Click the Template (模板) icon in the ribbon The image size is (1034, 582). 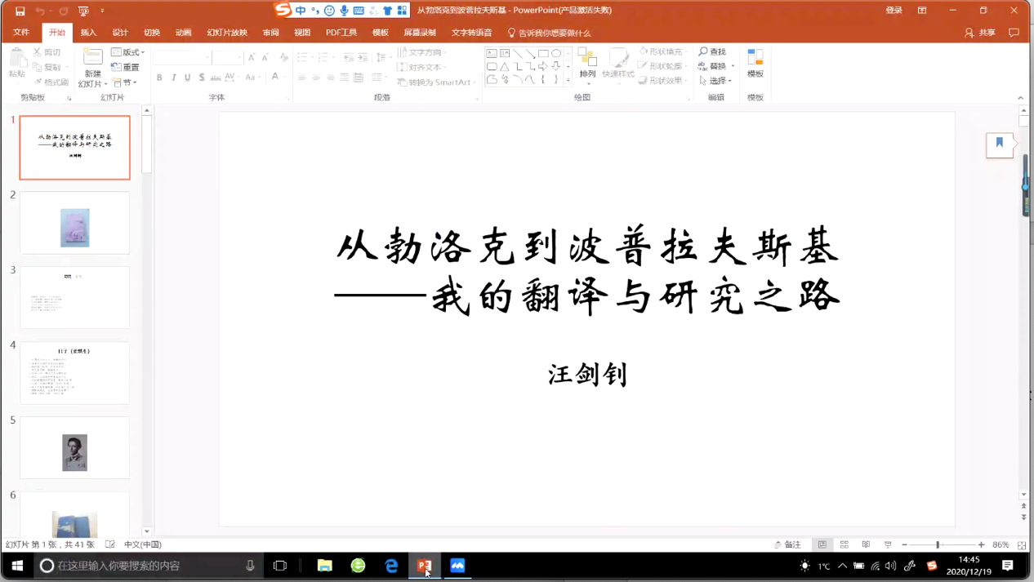tap(755, 62)
